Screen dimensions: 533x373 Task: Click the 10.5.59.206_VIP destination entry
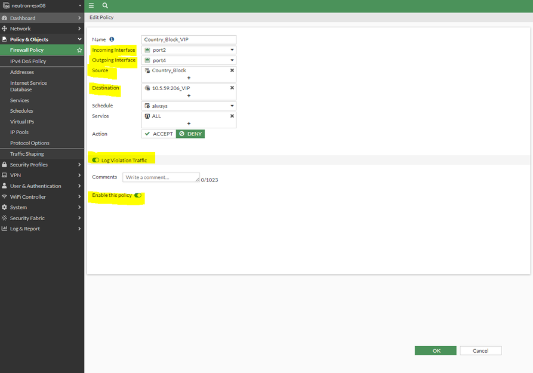pyautogui.click(x=171, y=88)
